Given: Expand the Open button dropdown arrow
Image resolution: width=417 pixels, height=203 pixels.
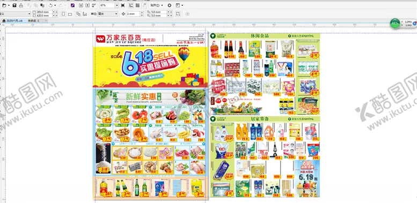Looking at the screenshot, I should [x=9, y=5].
